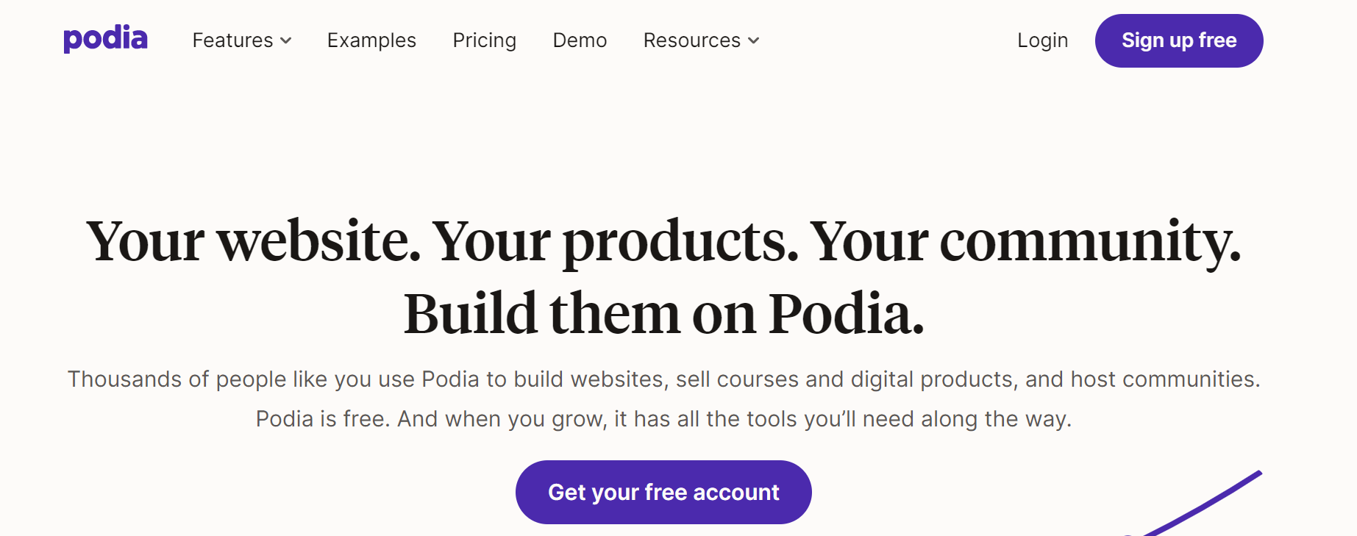Click the 'Your products.' headline text
The width and height of the screenshot is (1357, 536).
(616, 243)
